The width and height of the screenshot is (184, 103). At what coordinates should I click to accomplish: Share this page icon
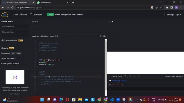click(x=157, y=7)
